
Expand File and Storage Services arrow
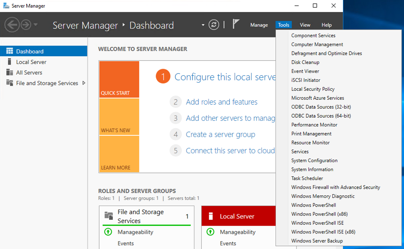[x=84, y=83]
